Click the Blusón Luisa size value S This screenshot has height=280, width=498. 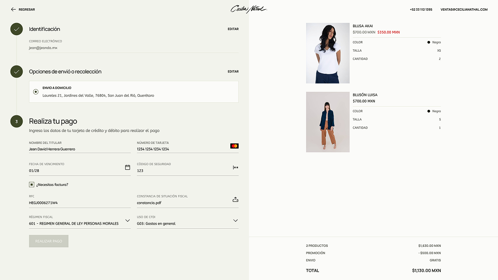[x=440, y=119]
